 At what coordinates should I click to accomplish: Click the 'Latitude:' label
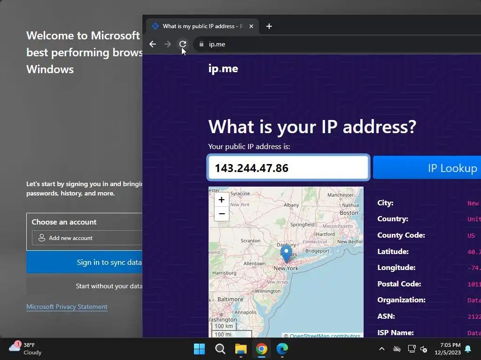pos(393,252)
